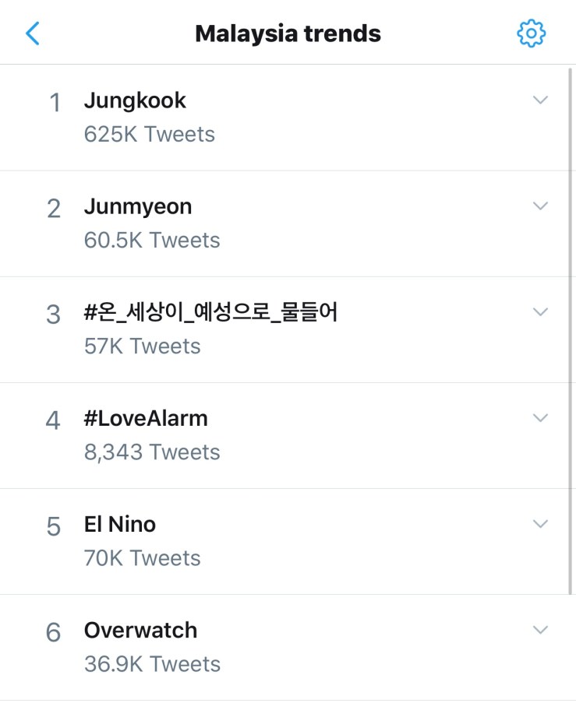Open the #온_세상이_예성으로_물들어 hashtag

tap(210, 313)
